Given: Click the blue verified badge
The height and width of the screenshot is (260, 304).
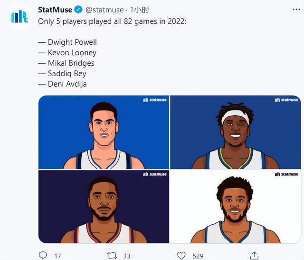Looking at the screenshot, I should pyautogui.click(x=78, y=10).
